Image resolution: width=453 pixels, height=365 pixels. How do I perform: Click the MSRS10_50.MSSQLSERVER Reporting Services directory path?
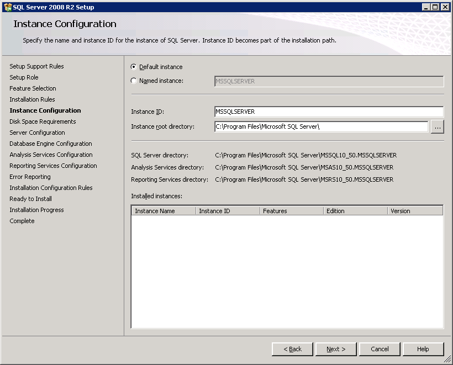pyautogui.click(x=304, y=179)
